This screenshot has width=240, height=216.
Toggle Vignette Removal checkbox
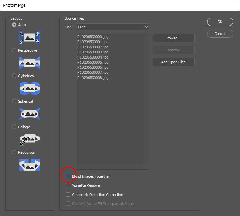(68, 185)
